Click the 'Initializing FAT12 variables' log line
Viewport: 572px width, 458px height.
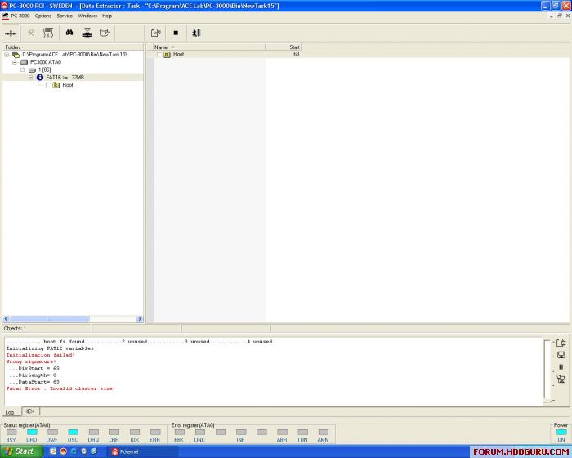coord(50,348)
